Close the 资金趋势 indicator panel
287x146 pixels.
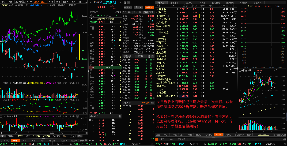click(x=77, y=116)
